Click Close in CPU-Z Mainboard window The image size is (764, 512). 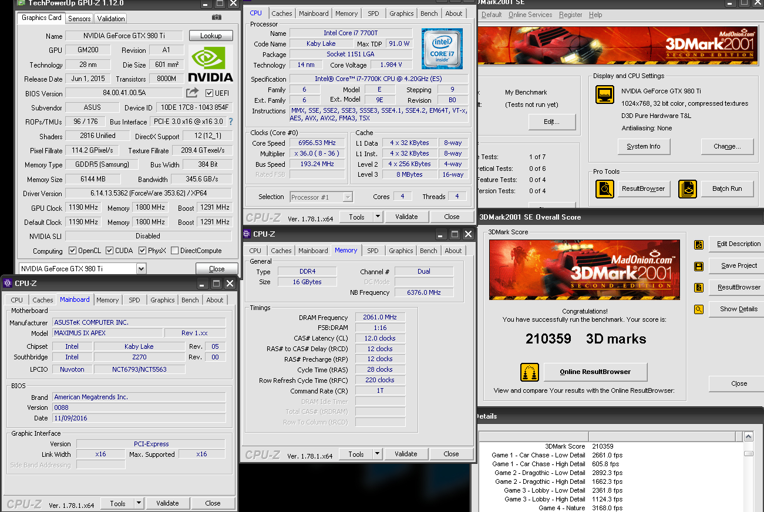213,503
